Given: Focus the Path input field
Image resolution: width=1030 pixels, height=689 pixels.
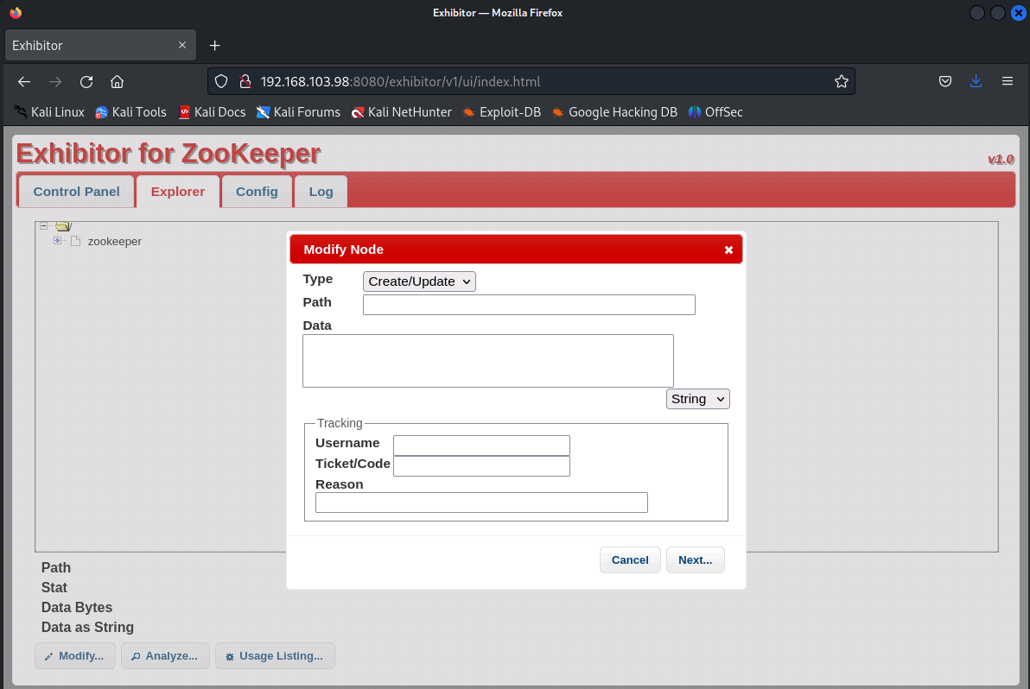Looking at the screenshot, I should click(x=529, y=305).
